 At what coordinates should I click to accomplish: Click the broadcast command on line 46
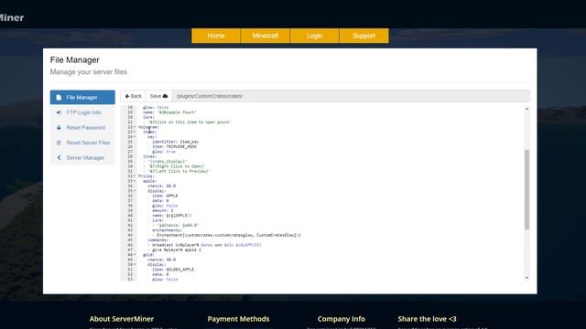point(204,245)
